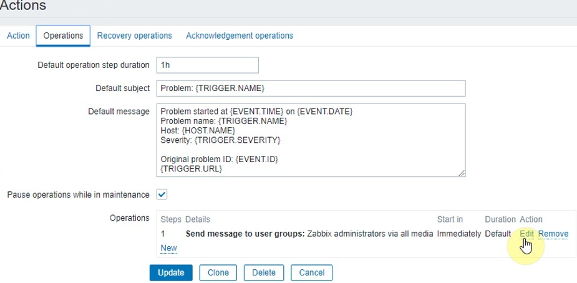Switch to the Action tab
Viewport: 577px width, 283px height.
coord(18,36)
